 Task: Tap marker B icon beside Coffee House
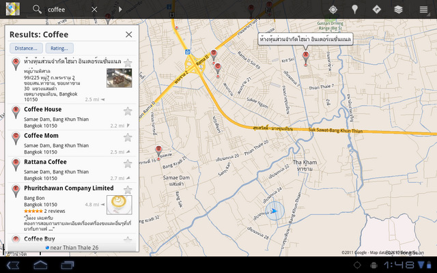[x=16, y=112]
